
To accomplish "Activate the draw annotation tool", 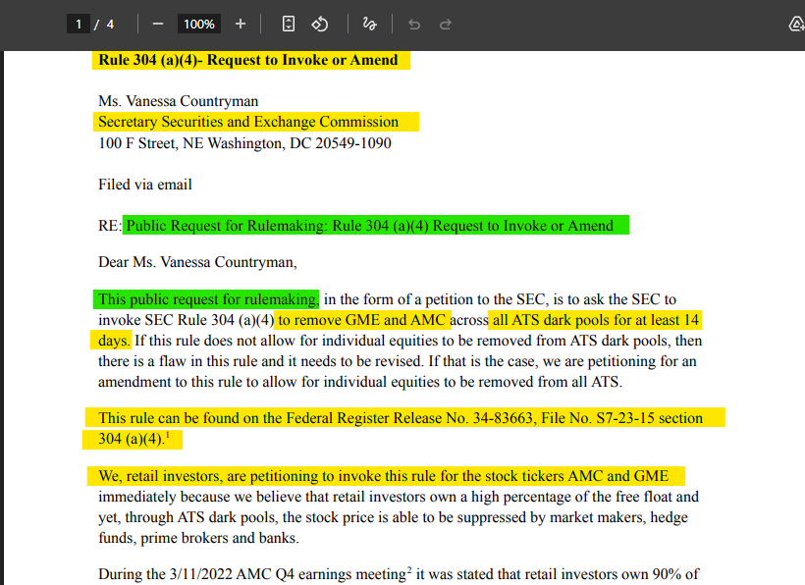I will click(x=370, y=25).
